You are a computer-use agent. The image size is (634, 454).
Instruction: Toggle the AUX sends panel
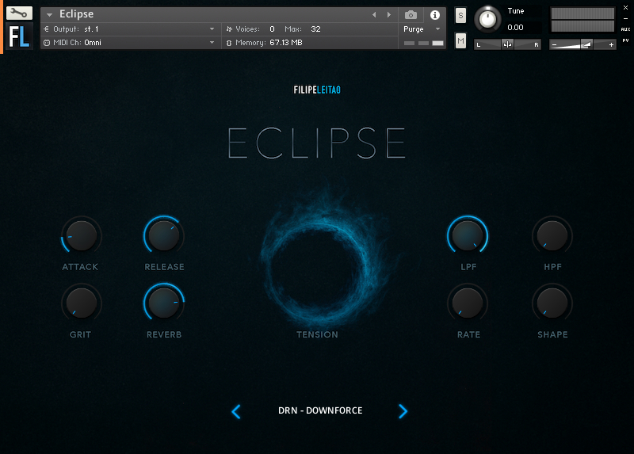click(625, 29)
